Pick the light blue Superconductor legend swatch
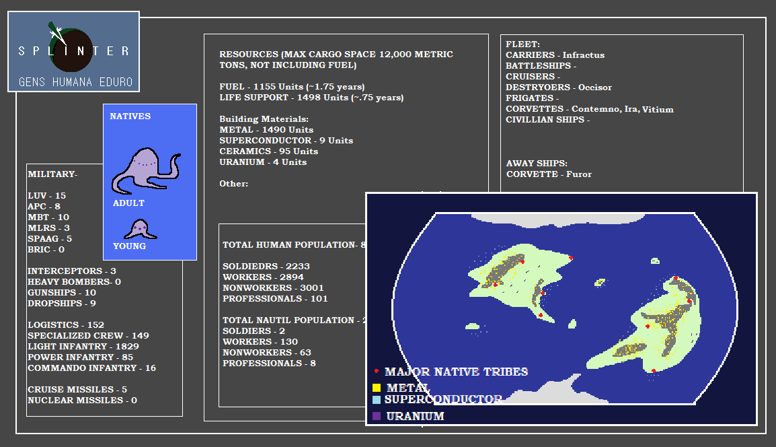The width and height of the screenshot is (776, 447). click(x=377, y=400)
